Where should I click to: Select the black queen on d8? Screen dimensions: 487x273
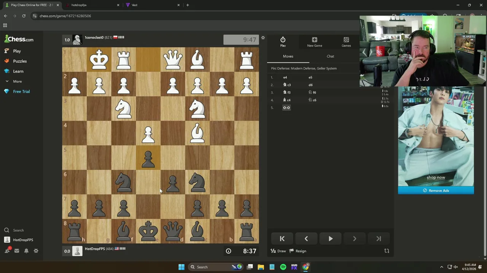173,231
